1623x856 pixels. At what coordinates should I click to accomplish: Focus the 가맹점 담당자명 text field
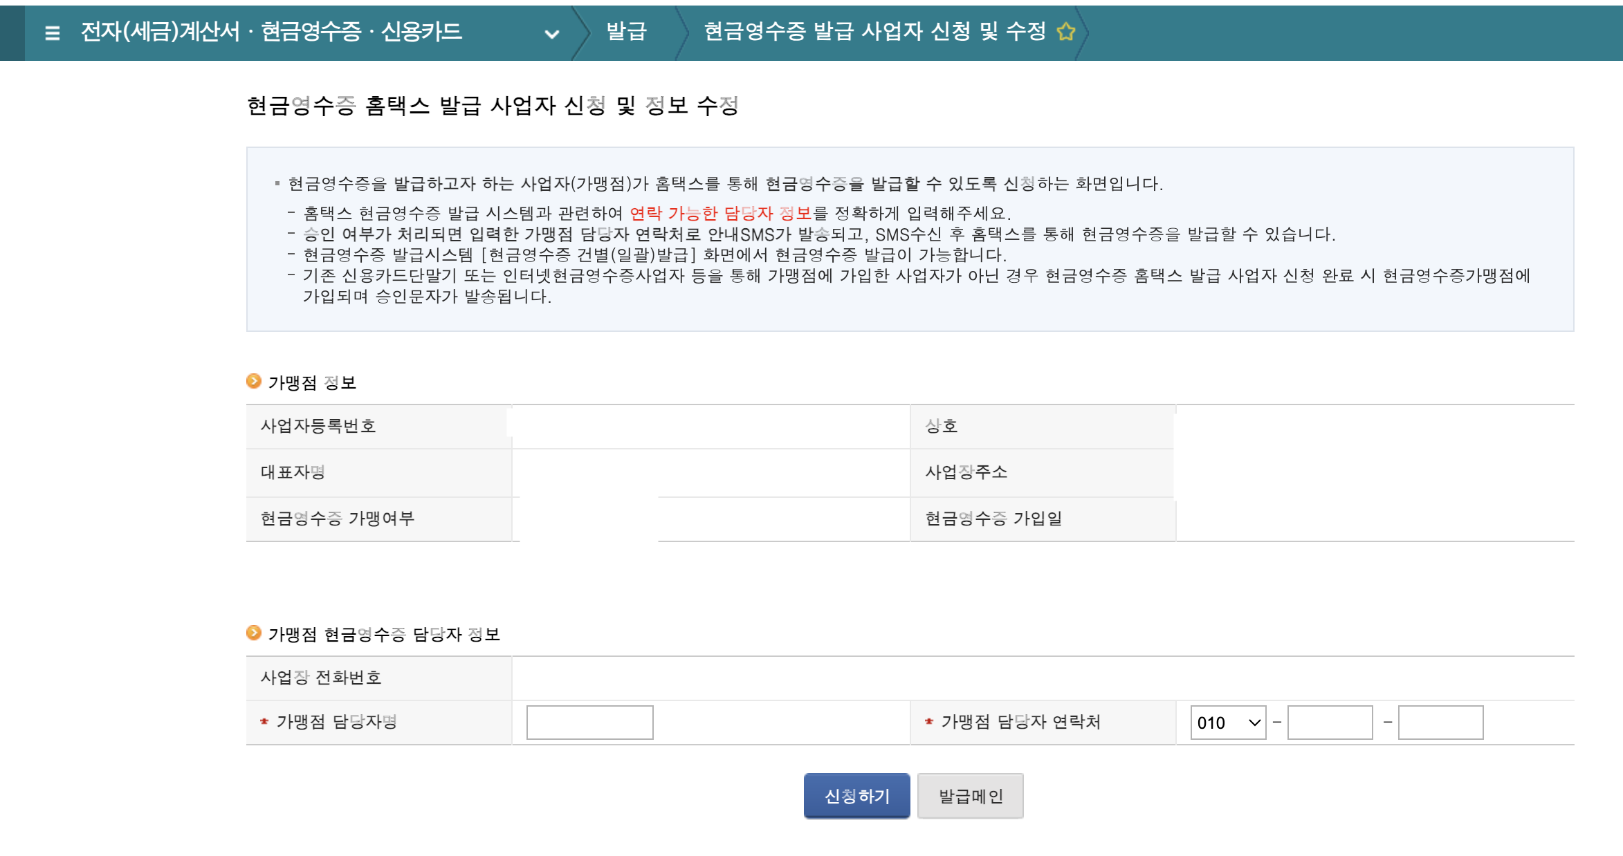point(589,723)
